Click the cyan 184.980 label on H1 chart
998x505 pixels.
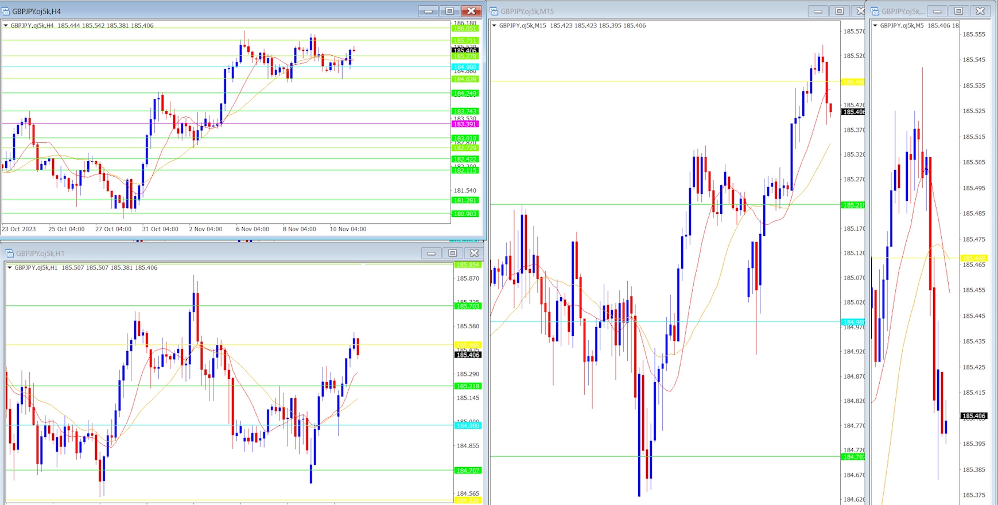(468, 425)
